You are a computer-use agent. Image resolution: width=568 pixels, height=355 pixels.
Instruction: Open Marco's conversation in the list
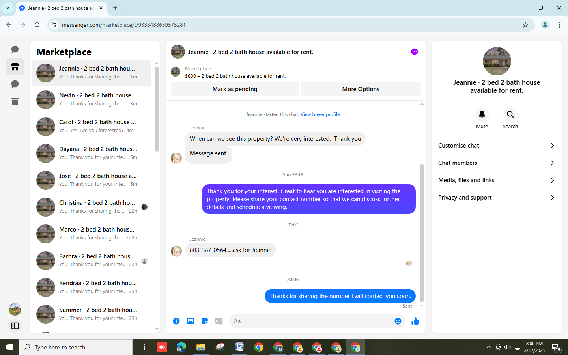[92, 234]
